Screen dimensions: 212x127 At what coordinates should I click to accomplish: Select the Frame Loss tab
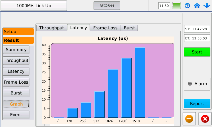coord(105,28)
